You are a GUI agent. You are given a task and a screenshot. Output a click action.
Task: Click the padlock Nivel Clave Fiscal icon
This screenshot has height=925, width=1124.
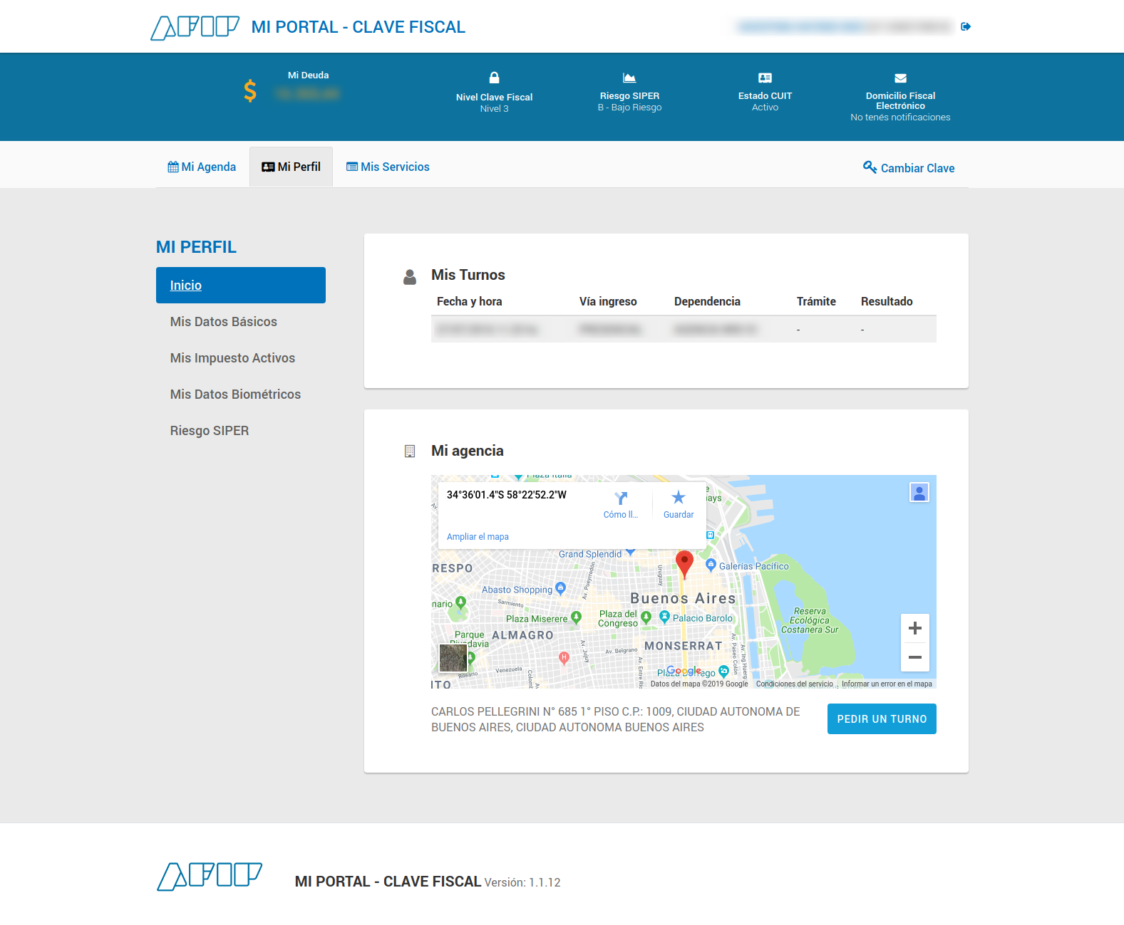coord(494,78)
